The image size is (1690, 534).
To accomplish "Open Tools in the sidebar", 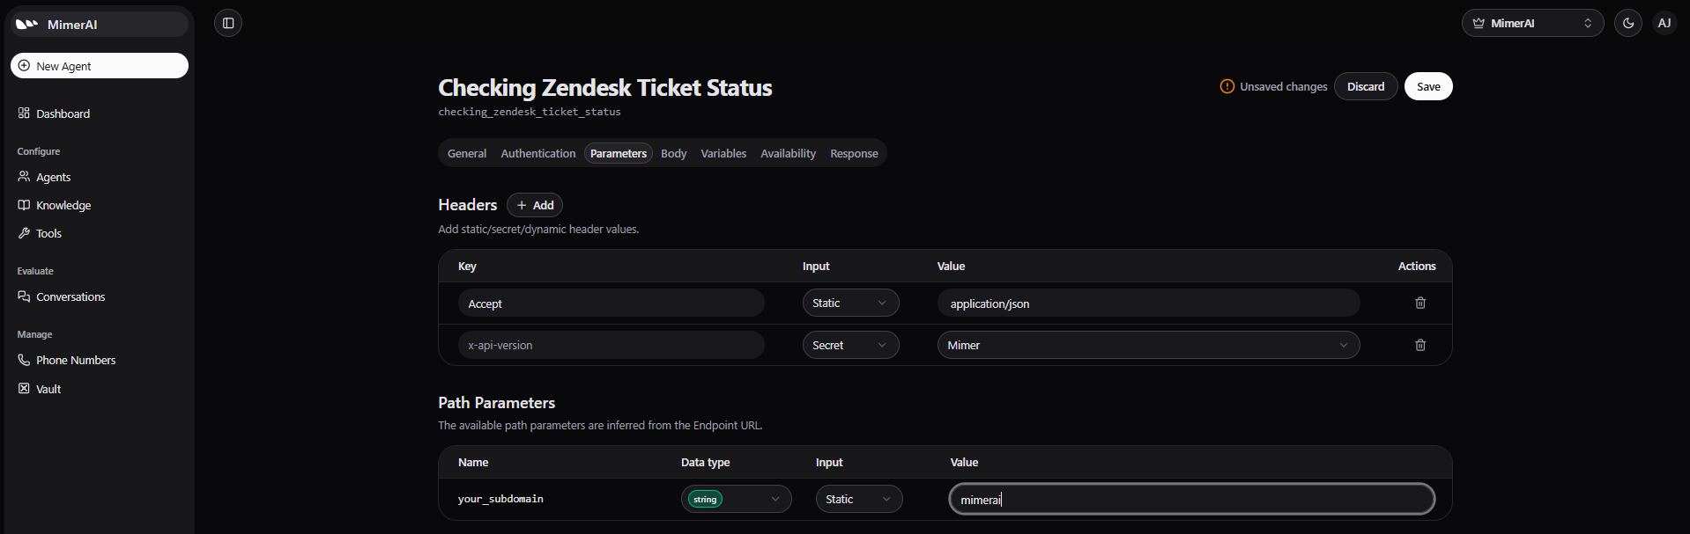I will point(48,233).
